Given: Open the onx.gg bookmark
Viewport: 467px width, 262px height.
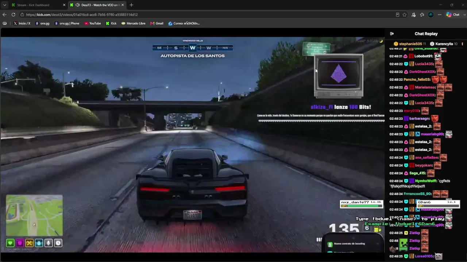Looking at the screenshot, I should 42,23.
